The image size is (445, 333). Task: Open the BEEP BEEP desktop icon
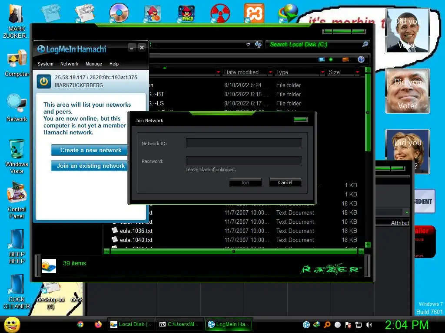[x=17, y=246]
